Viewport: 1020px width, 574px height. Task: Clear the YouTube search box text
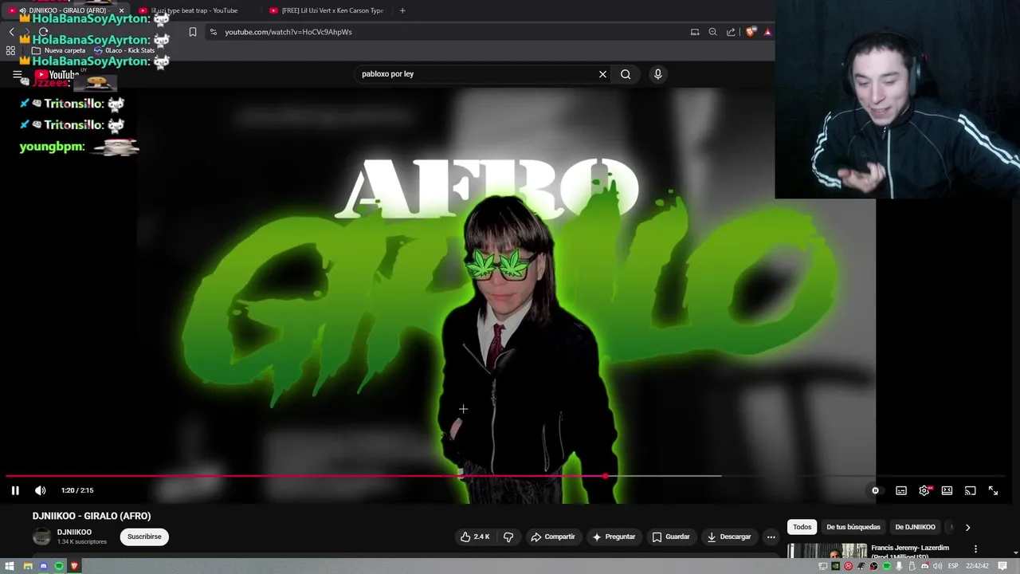(602, 74)
